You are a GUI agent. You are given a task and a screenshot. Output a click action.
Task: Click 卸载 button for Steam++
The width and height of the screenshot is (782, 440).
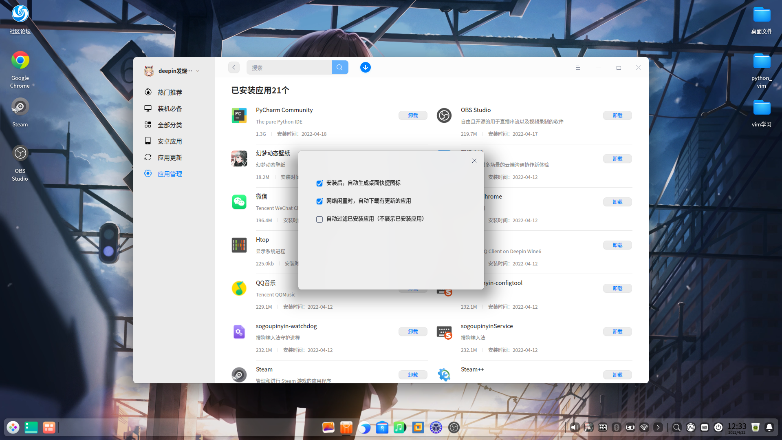[x=617, y=375]
